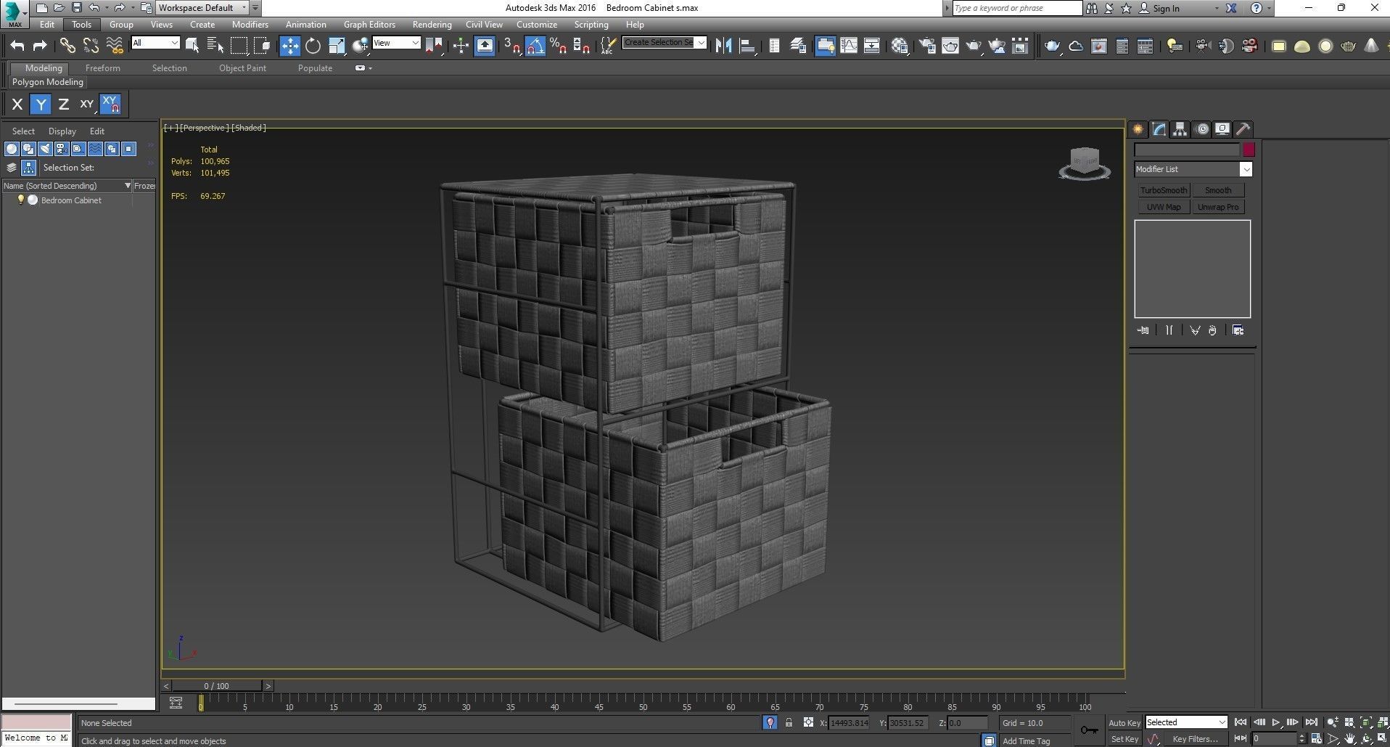Open the Layer Explorer icon
This screenshot has width=1390, height=747.
click(x=798, y=46)
